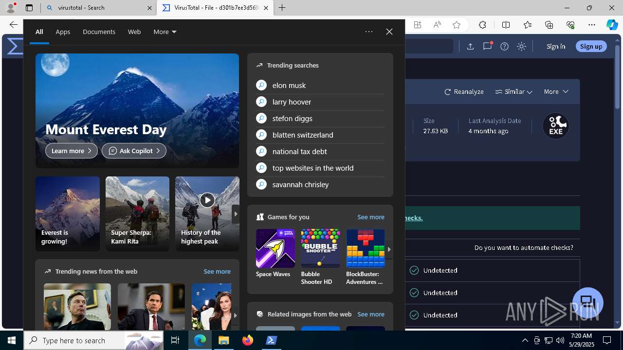Switch to the Web search tab
Screen dimensions: 623x350
(x=134, y=32)
